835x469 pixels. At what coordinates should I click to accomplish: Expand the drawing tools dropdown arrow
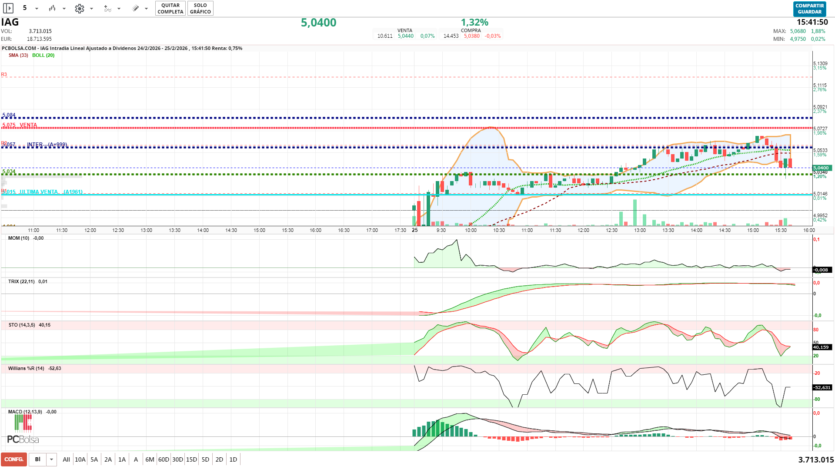point(146,9)
